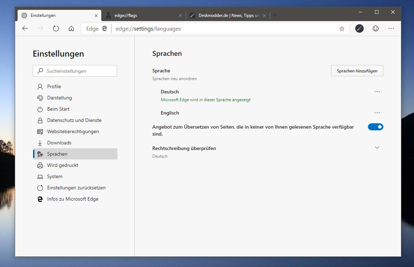Click the Edge logo beside Infos zu Microsoft Edge

pyautogui.click(x=40, y=199)
